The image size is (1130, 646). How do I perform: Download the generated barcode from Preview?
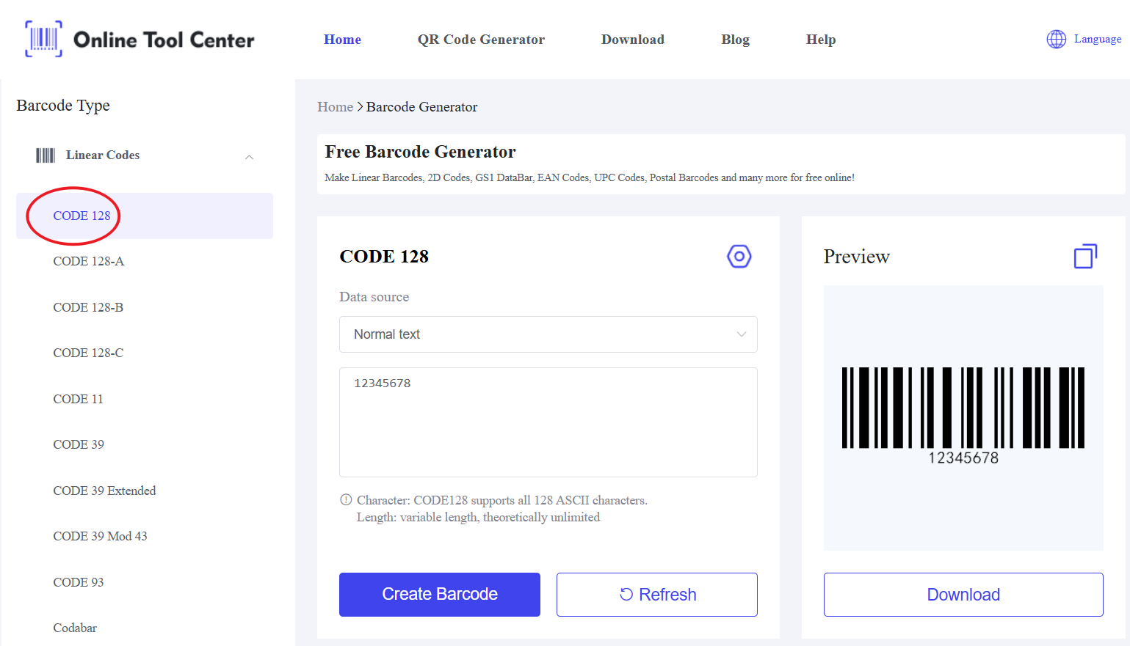[x=963, y=595]
